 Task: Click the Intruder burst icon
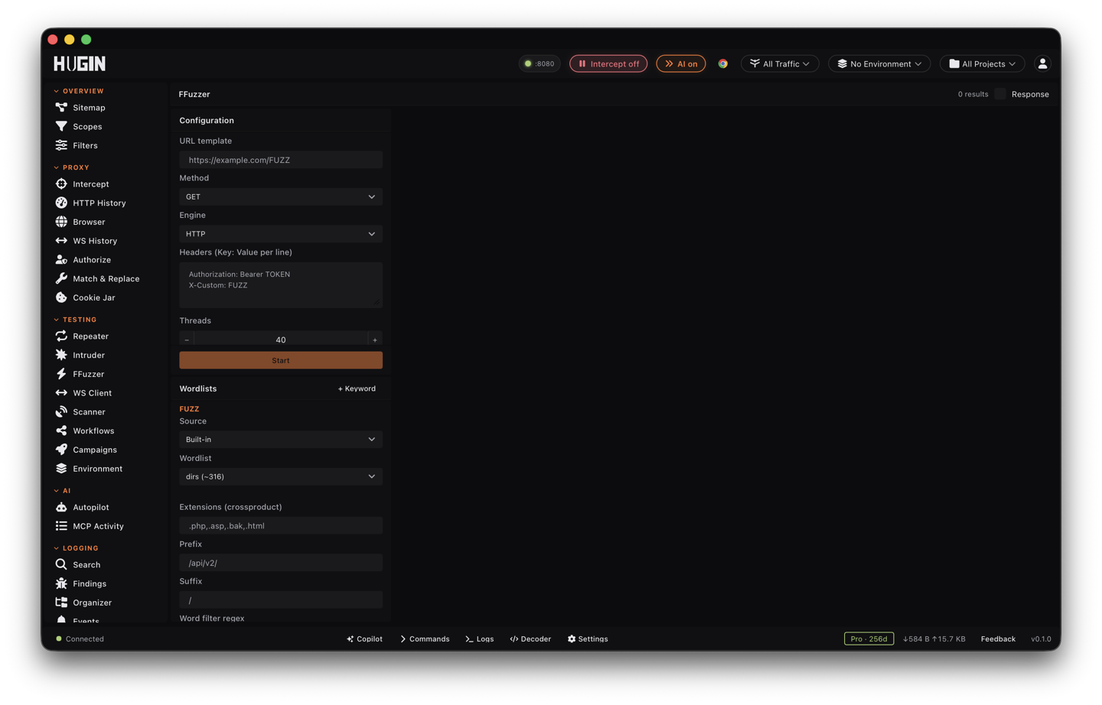pyautogui.click(x=61, y=355)
